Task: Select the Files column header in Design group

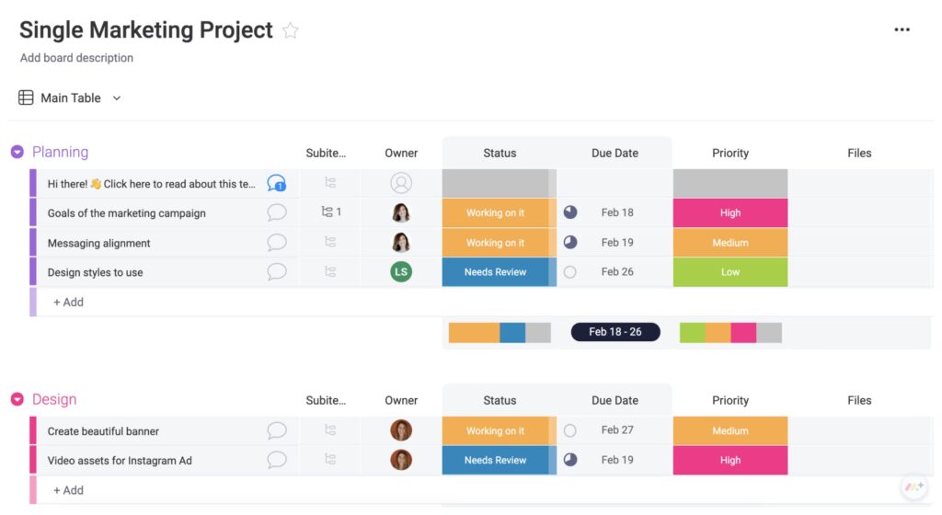Action: 859,400
